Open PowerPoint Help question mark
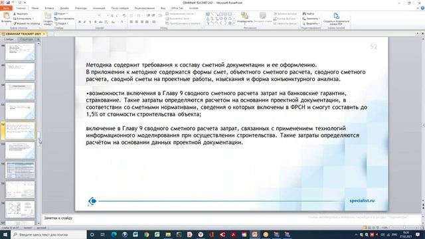The height and width of the screenshot is (239, 425). 422,9
